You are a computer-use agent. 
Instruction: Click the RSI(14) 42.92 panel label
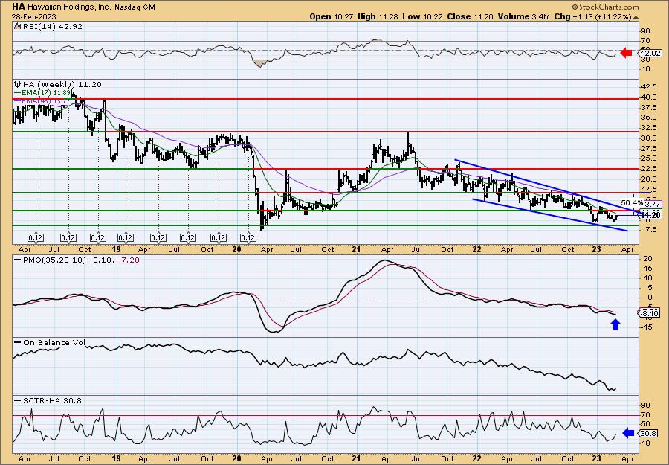pos(48,26)
